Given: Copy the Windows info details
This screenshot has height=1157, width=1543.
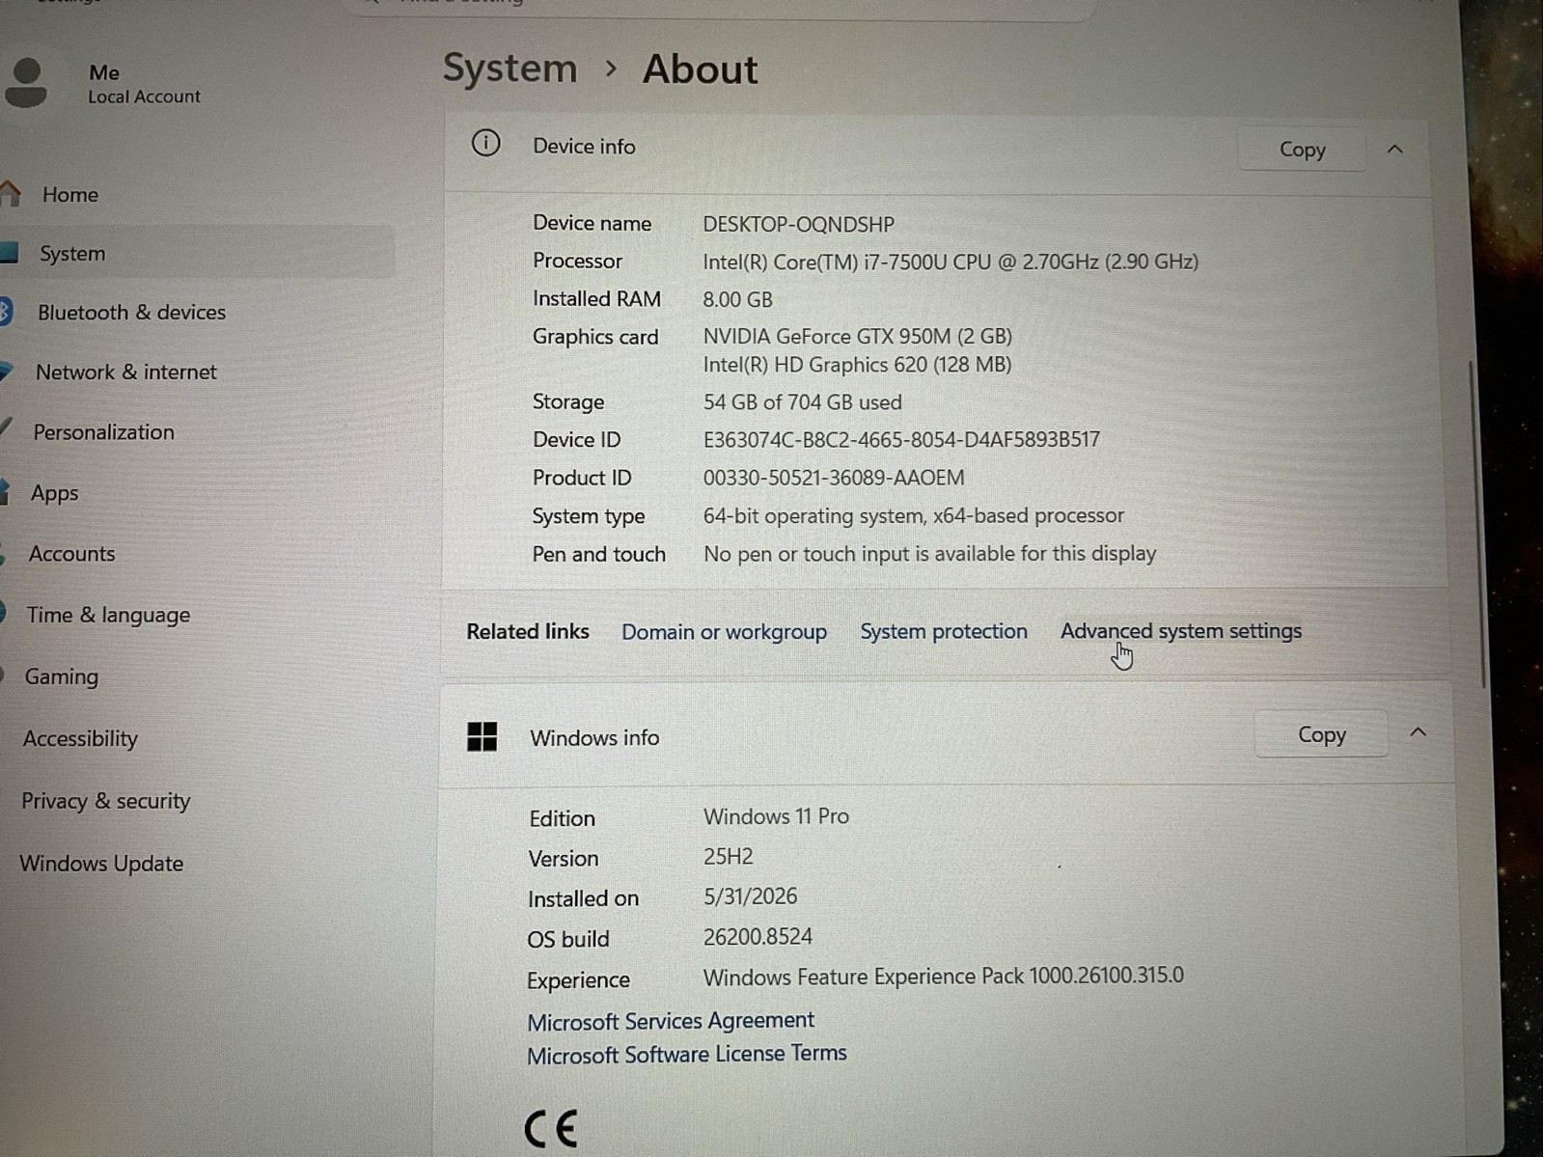Looking at the screenshot, I should pos(1321,734).
